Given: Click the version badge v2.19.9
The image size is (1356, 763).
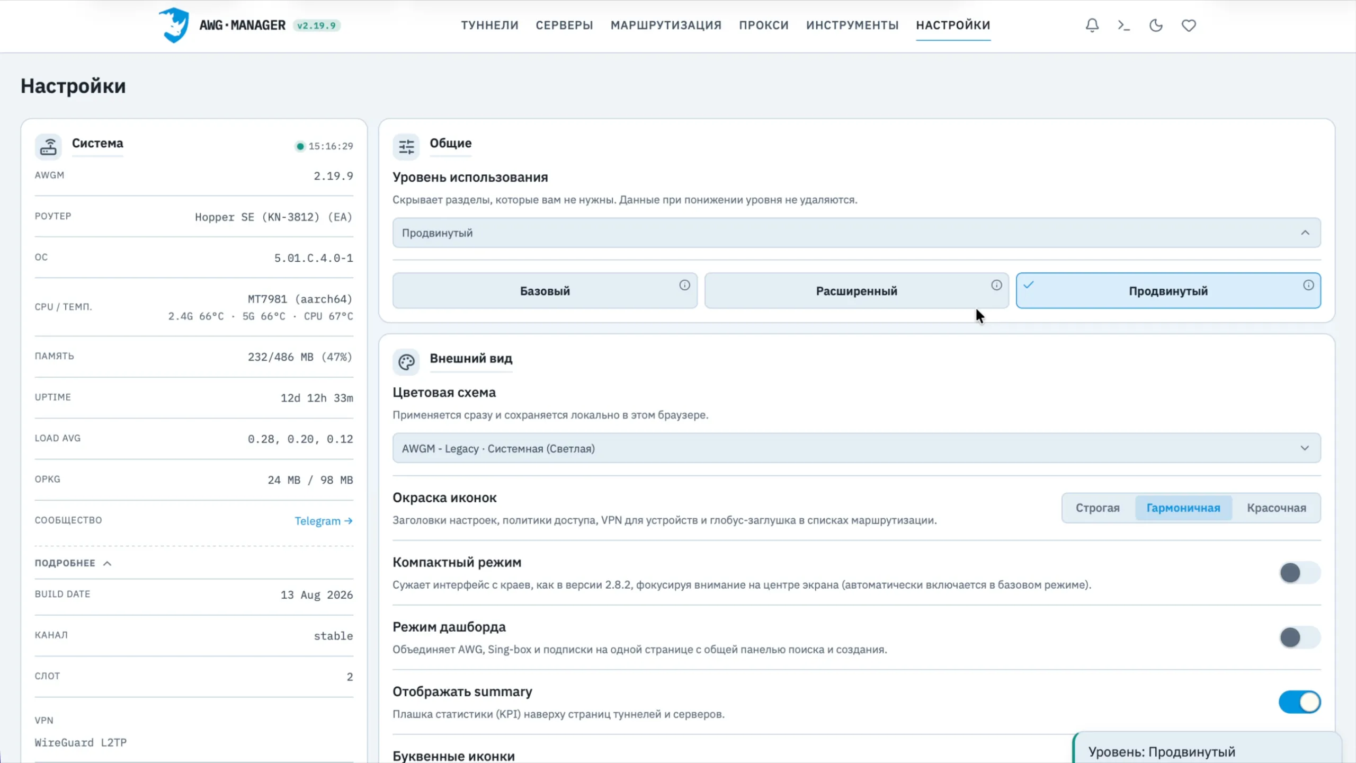Looking at the screenshot, I should coord(317,25).
